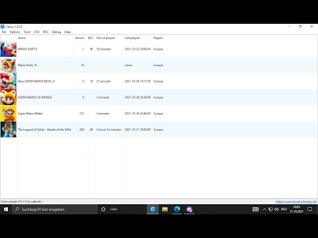
Task: Open the NFC menu
Action: coord(46,32)
